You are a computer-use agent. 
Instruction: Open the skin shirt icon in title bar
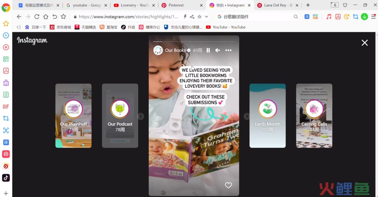pyautogui.click(x=345, y=5)
